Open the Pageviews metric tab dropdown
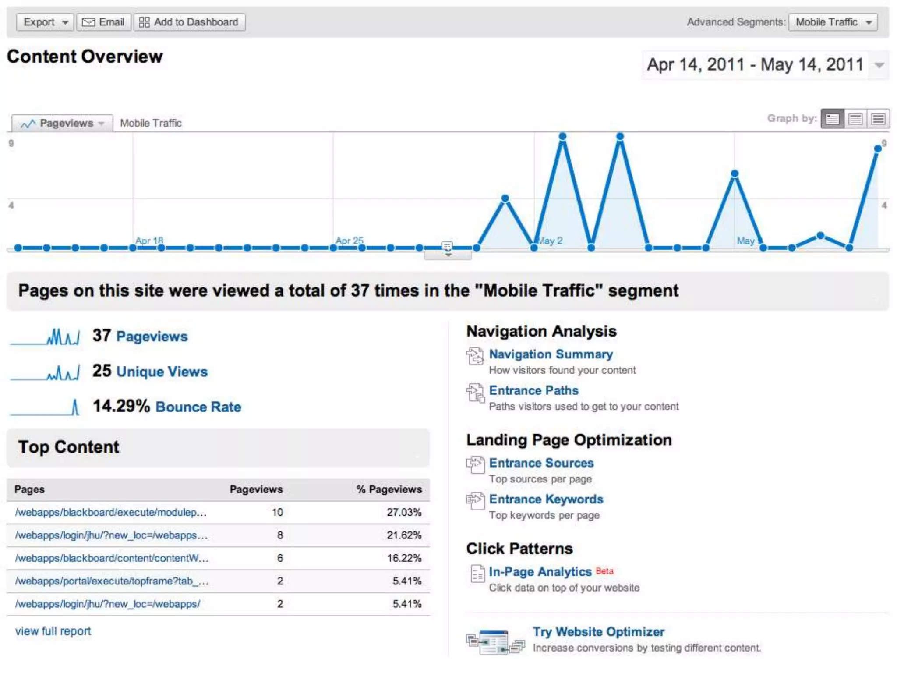 point(63,124)
